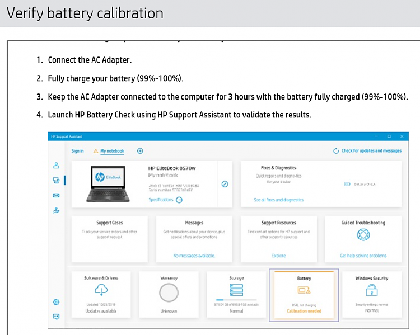Viewport: 420px width, 335px height.
Task: Click No messages available link
Action: click(x=194, y=256)
